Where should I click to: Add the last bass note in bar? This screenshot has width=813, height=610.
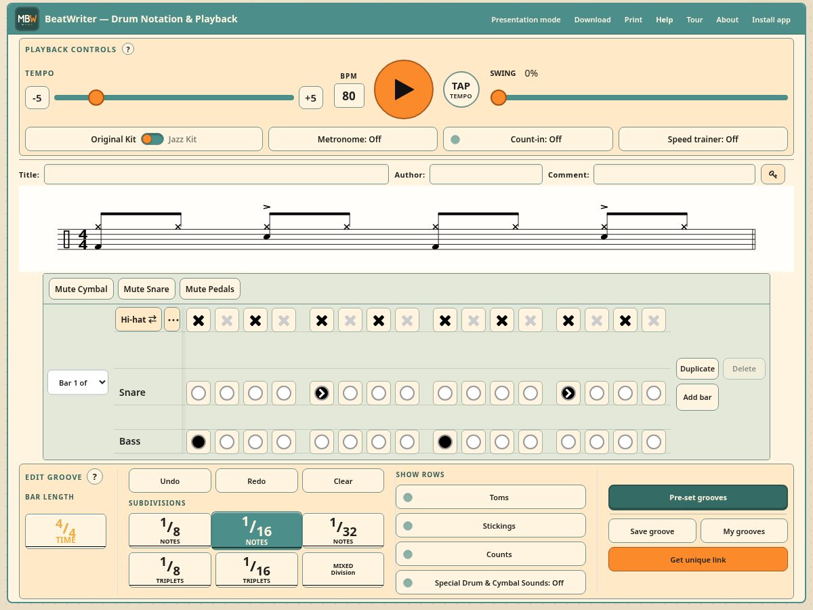[654, 442]
